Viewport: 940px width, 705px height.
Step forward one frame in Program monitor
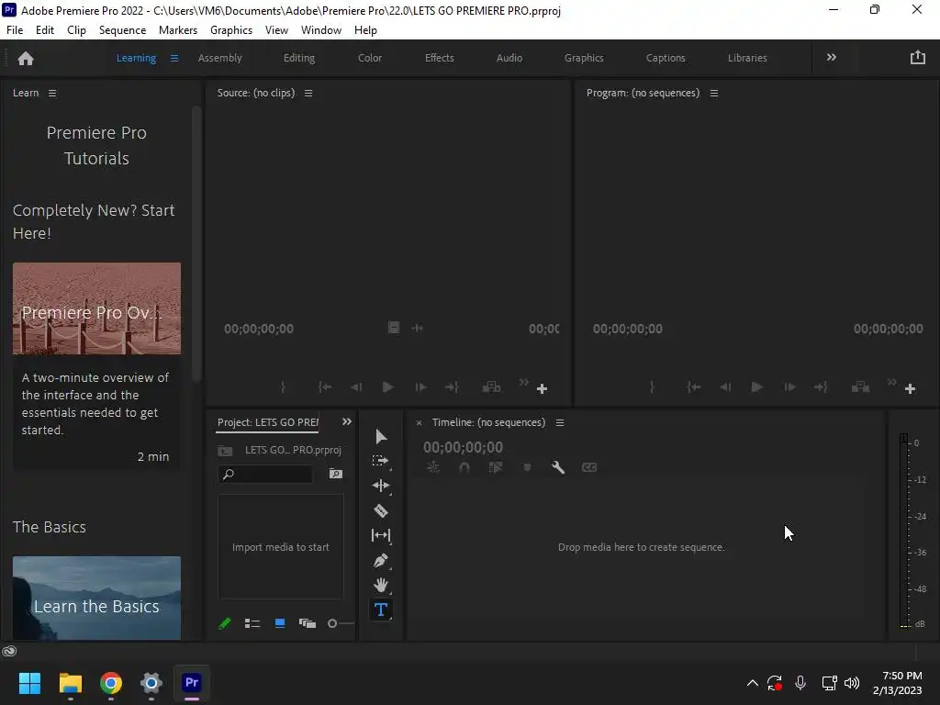pyautogui.click(x=790, y=387)
